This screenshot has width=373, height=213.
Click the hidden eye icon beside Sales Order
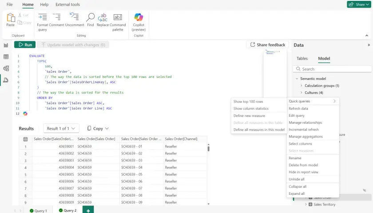(x=365, y=190)
